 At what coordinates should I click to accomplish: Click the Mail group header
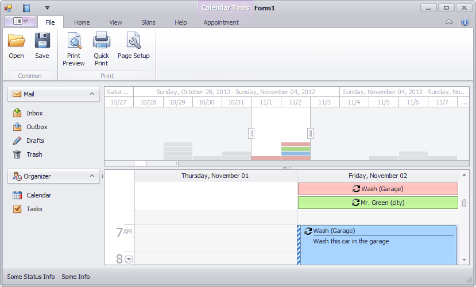click(54, 94)
